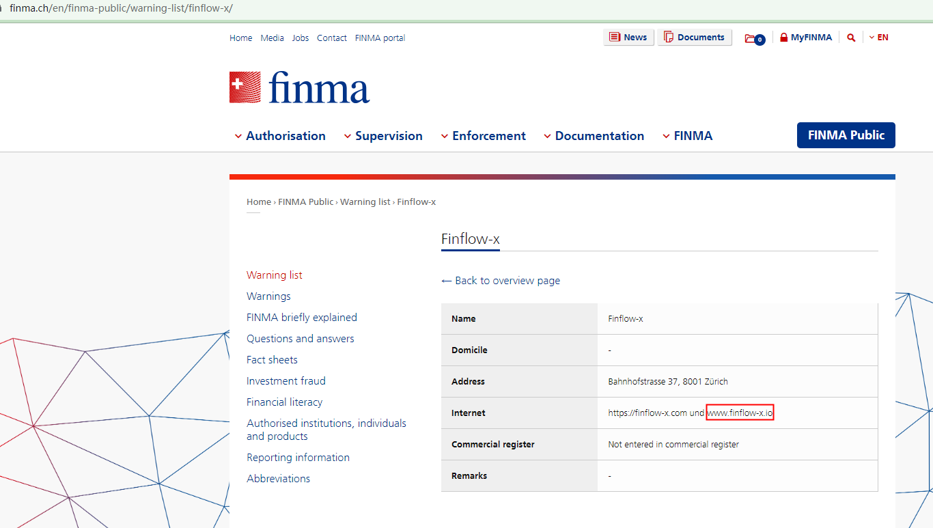Open FINMA portal link in the top bar
This screenshot has height=528, width=933.
pyautogui.click(x=380, y=38)
